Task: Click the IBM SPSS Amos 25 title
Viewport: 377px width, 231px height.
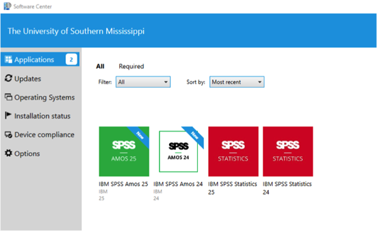Action: click(123, 184)
